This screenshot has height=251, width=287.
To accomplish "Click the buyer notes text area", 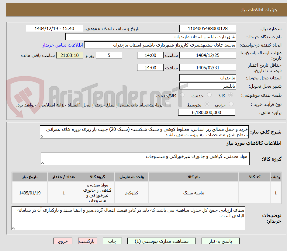I will click(128, 218).
